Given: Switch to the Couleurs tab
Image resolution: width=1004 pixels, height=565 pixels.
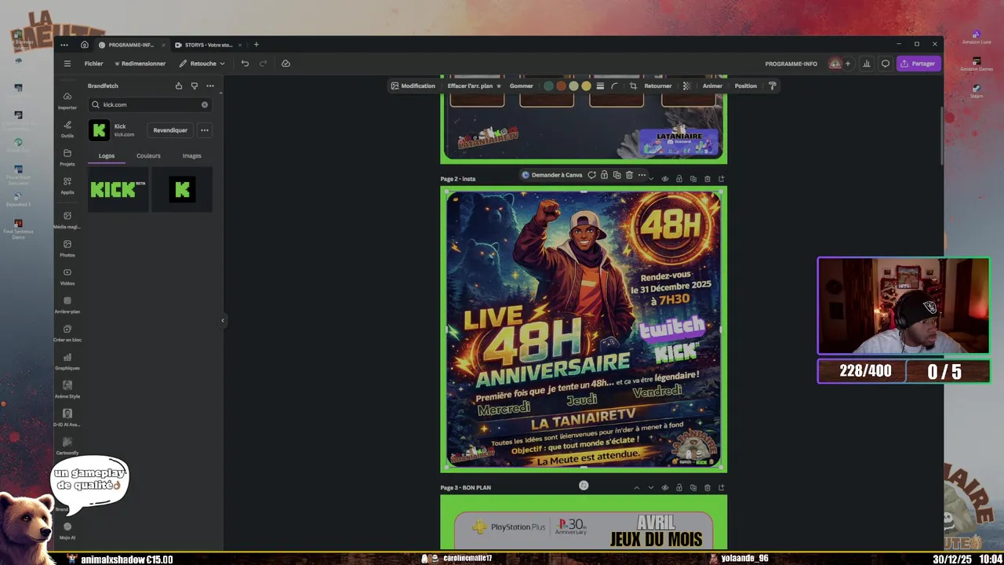Looking at the screenshot, I should click(148, 155).
